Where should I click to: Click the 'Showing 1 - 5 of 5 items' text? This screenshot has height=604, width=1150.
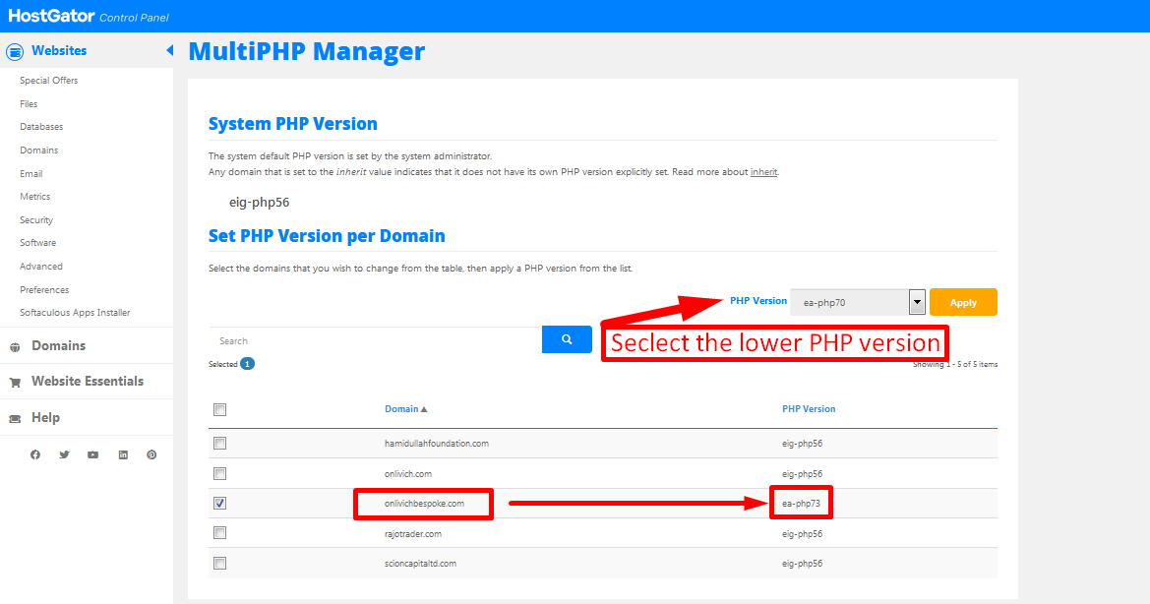[x=955, y=364]
